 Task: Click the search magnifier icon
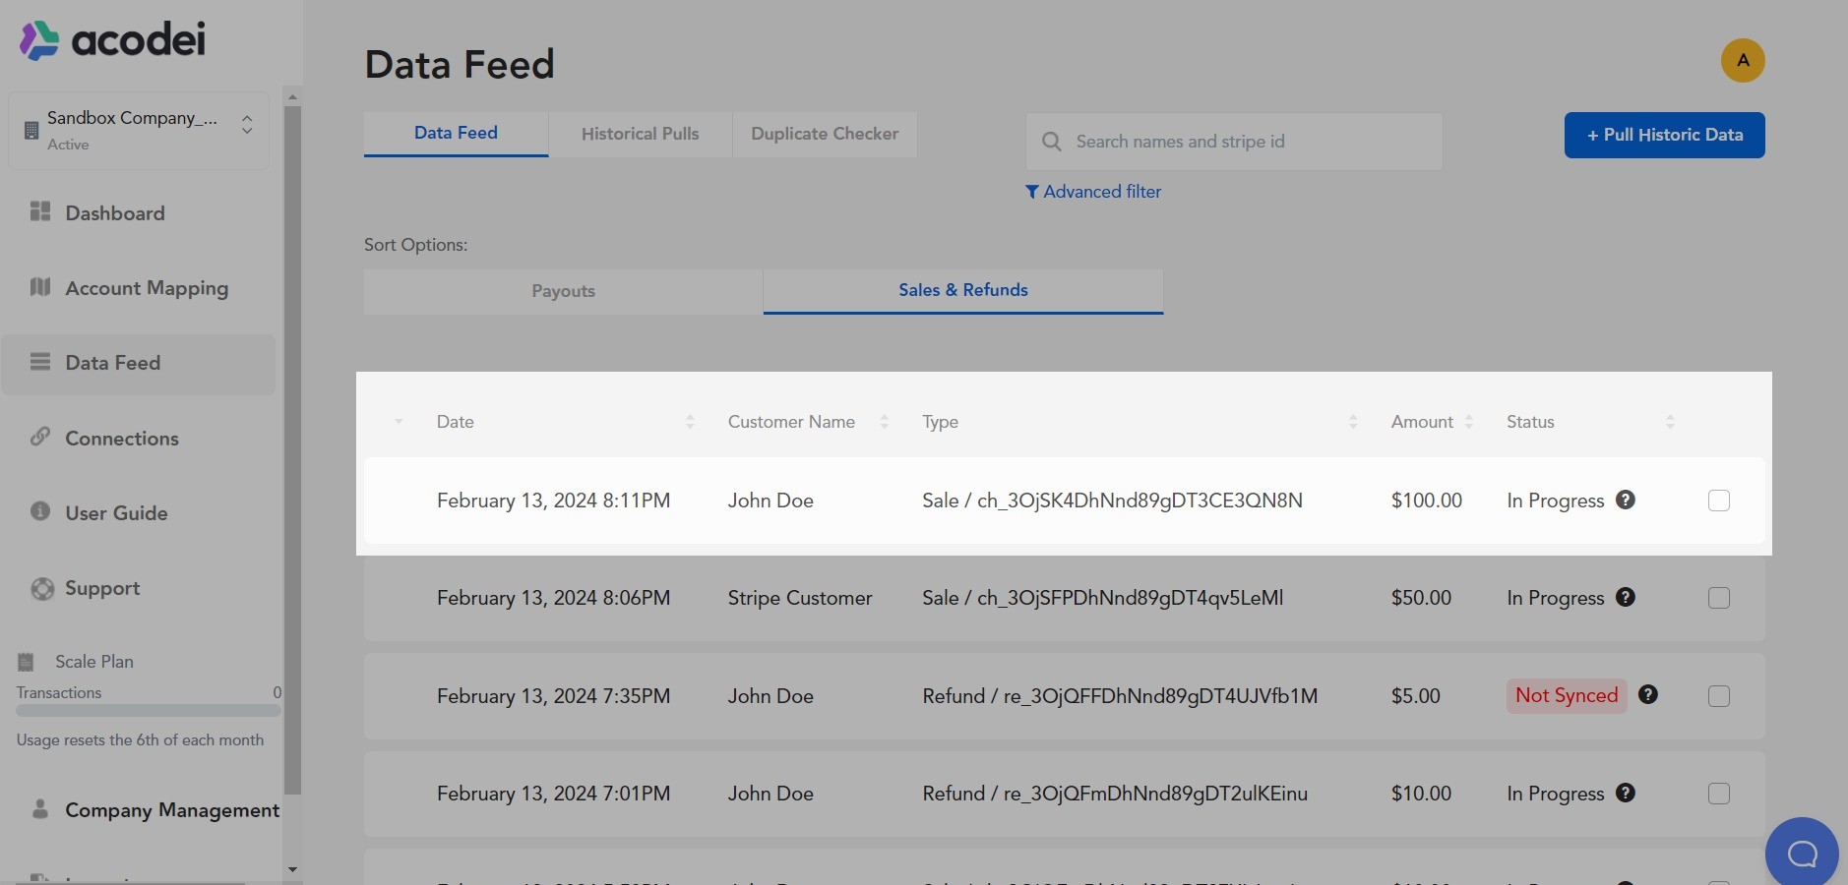point(1052,142)
